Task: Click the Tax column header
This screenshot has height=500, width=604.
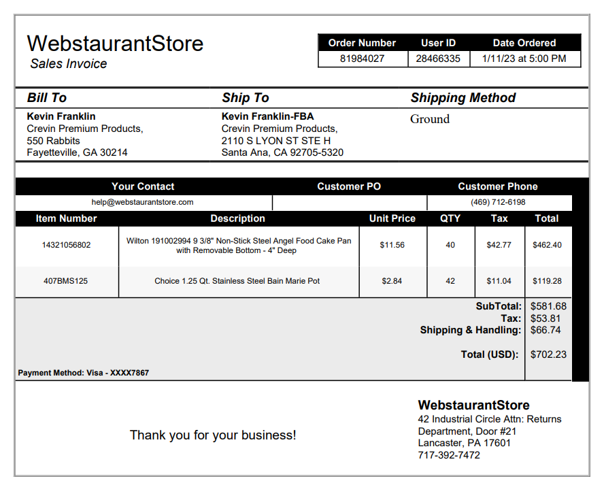Action: (499, 218)
